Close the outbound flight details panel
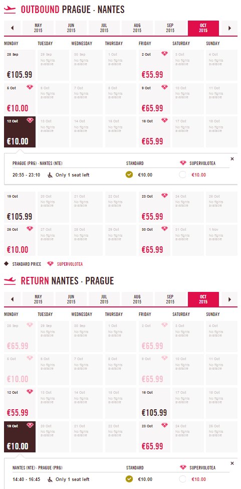The image size is (241, 489). pyautogui.click(x=232, y=159)
